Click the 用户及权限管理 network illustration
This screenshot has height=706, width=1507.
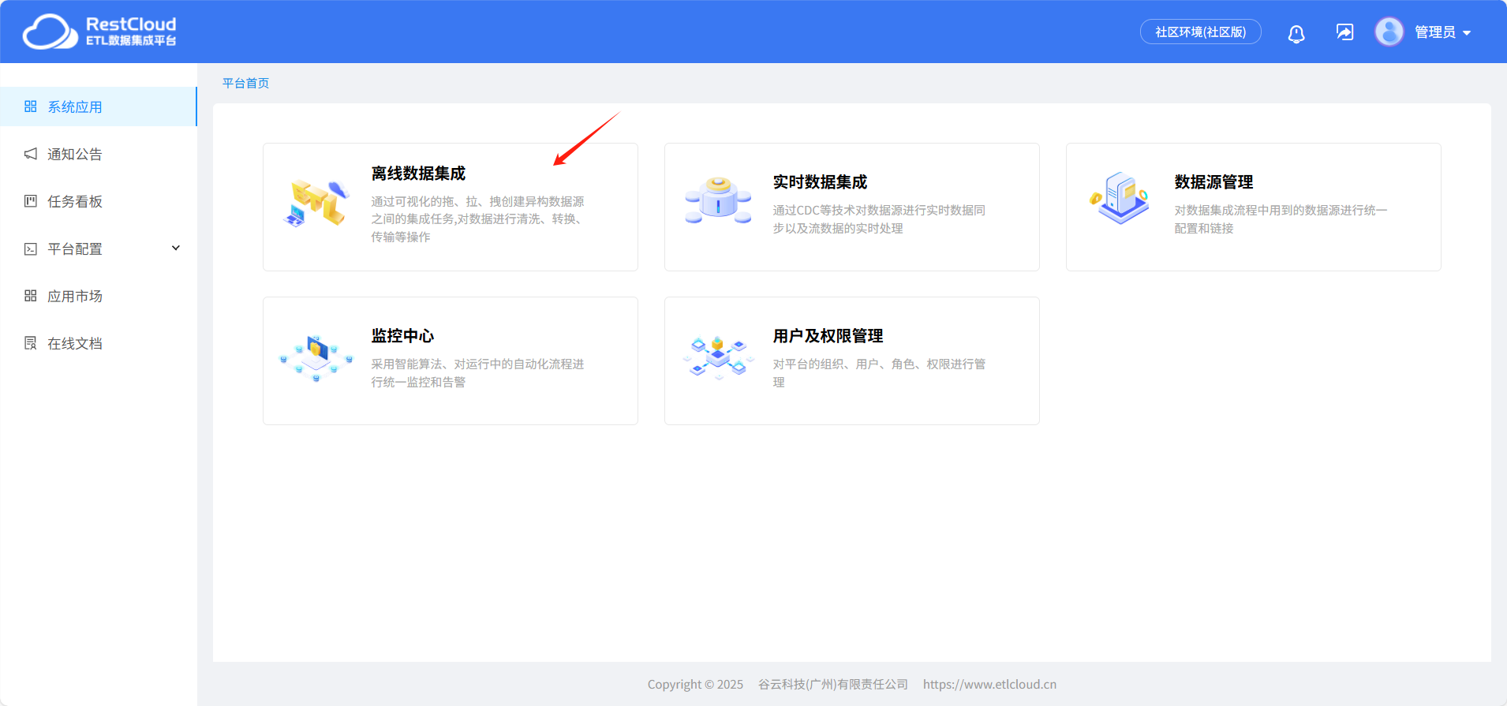click(x=718, y=357)
